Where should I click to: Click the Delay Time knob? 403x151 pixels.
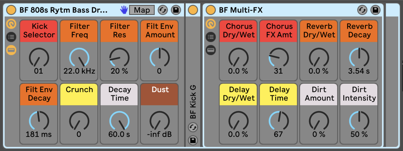click(279, 121)
